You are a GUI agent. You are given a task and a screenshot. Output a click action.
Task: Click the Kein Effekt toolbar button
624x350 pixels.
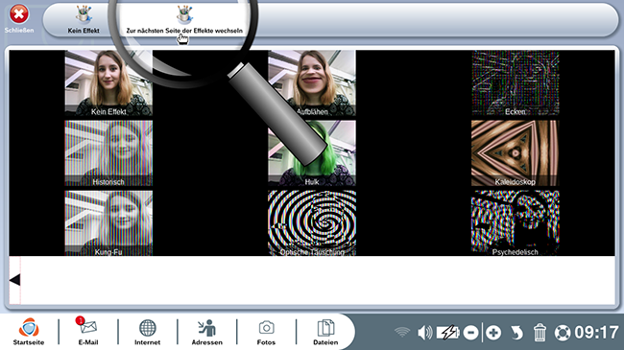point(84,19)
